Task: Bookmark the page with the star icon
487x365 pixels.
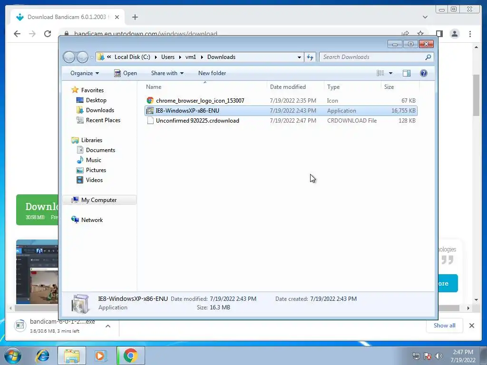Action: (420, 34)
